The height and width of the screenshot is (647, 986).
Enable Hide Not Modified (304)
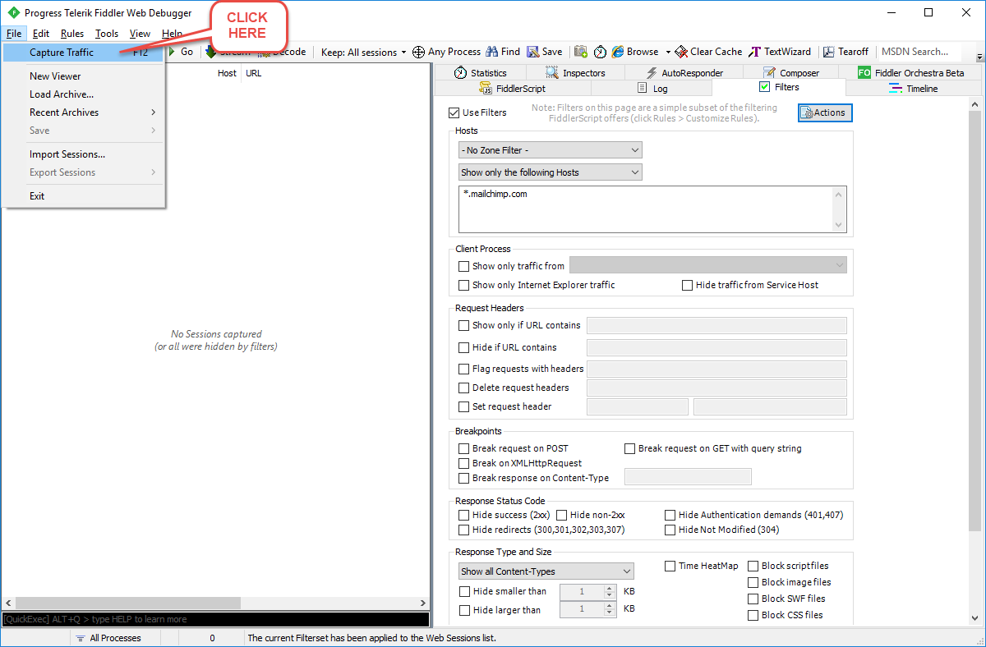tap(670, 530)
